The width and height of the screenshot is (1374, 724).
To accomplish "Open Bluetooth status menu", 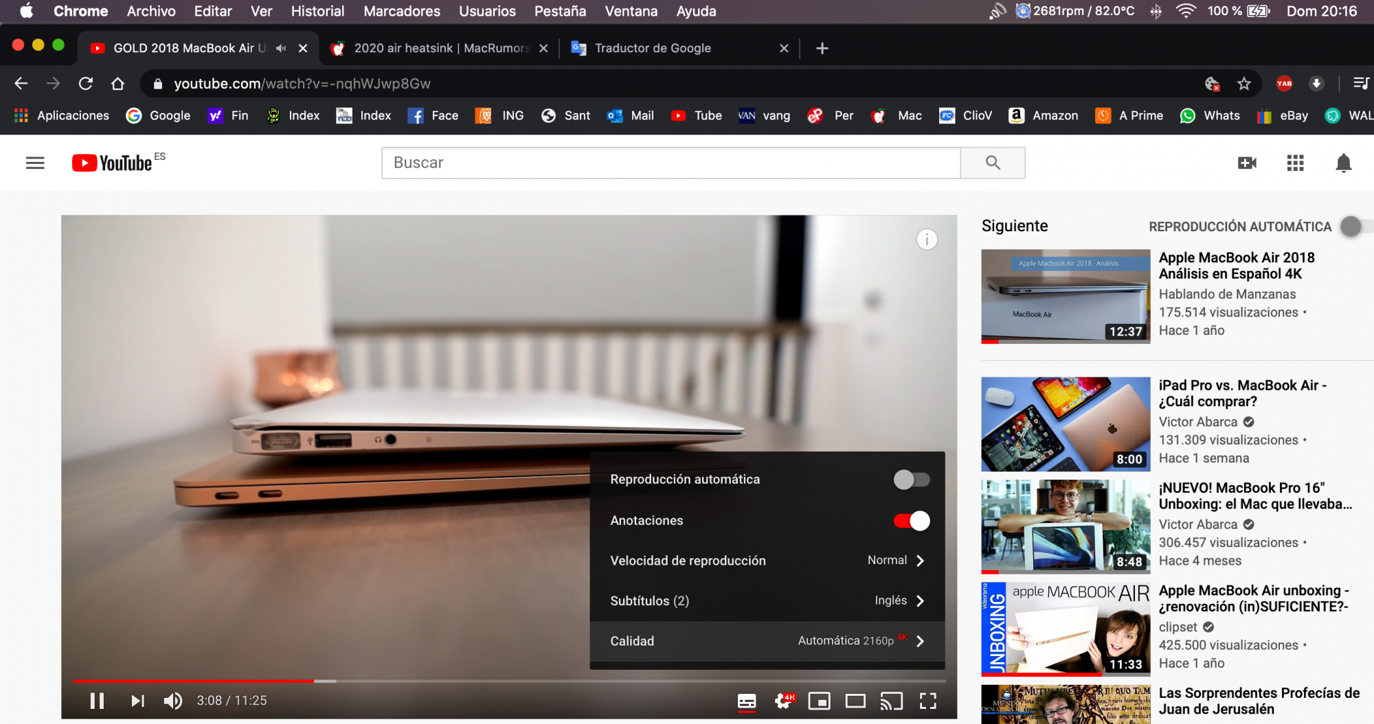I will [x=1156, y=11].
